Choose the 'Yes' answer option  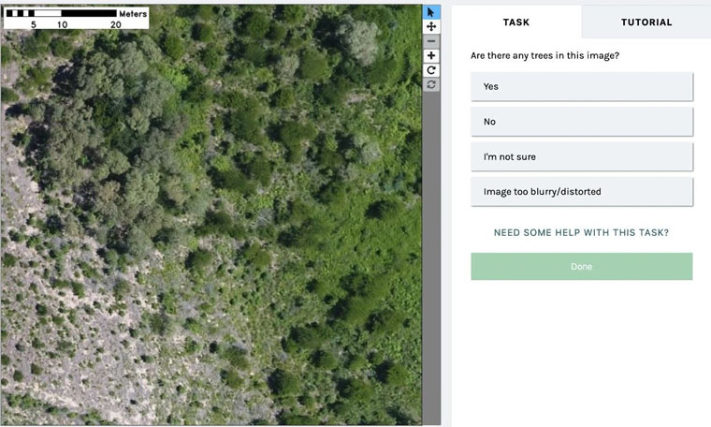point(581,86)
